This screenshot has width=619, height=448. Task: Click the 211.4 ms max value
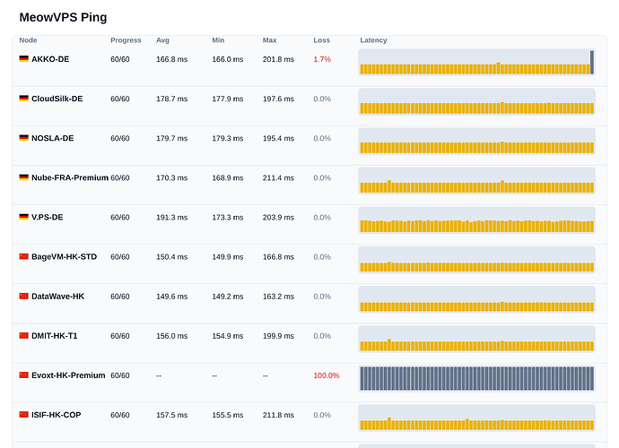(x=278, y=178)
